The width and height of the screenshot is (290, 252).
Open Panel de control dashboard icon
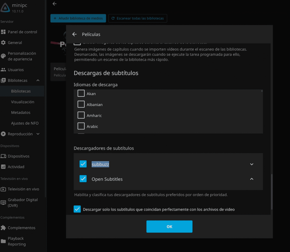(3, 32)
